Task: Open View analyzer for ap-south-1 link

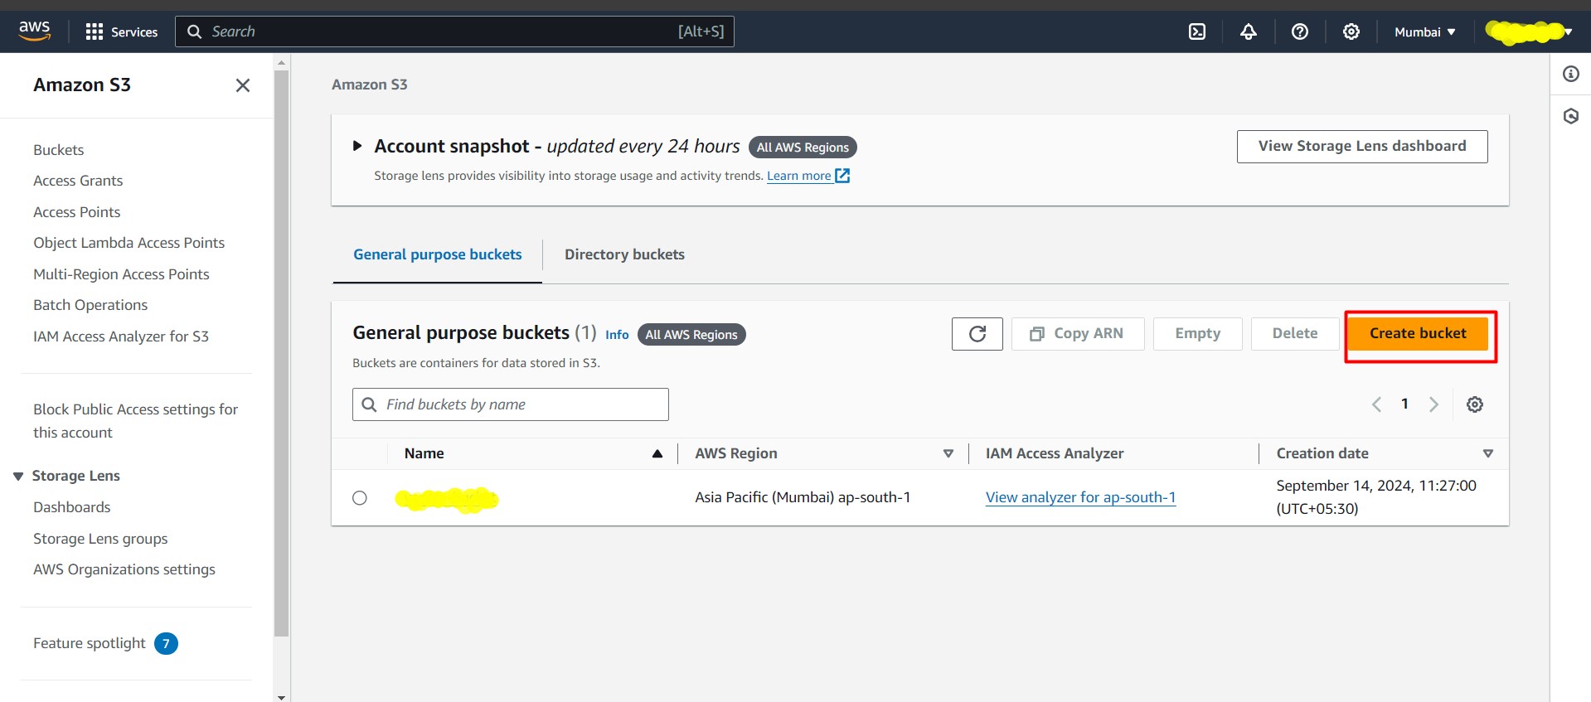Action: [1080, 497]
